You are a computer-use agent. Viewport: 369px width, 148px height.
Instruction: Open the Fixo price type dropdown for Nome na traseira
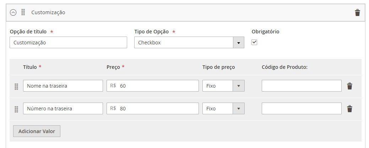pyautogui.click(x=223, y=86)
